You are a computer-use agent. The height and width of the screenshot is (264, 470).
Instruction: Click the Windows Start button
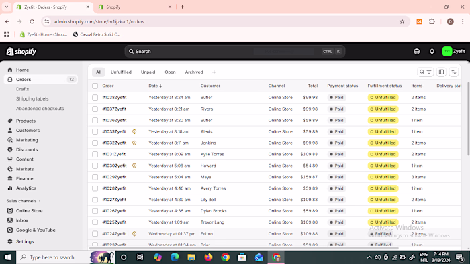8,257
